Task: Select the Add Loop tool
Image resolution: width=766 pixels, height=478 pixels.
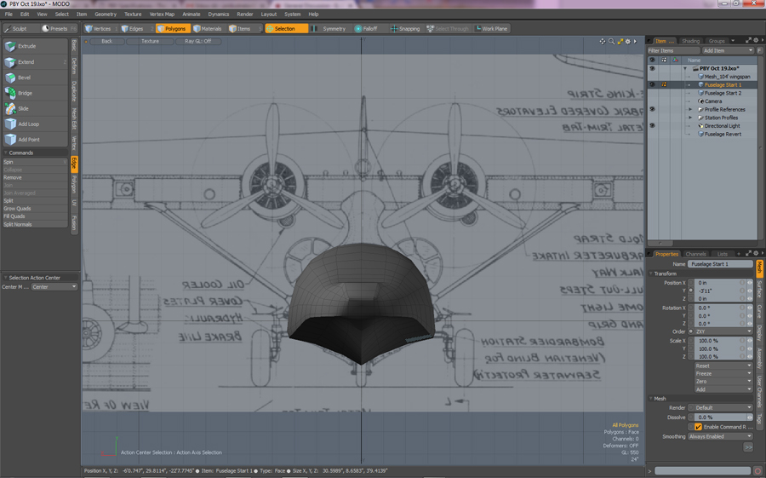Action: tap(35, 124)
